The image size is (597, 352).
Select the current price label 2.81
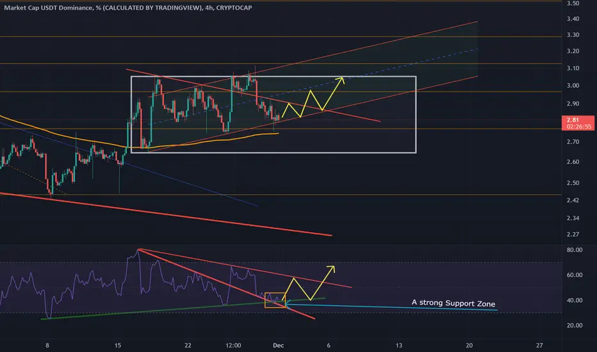click(x=572, y=120)
